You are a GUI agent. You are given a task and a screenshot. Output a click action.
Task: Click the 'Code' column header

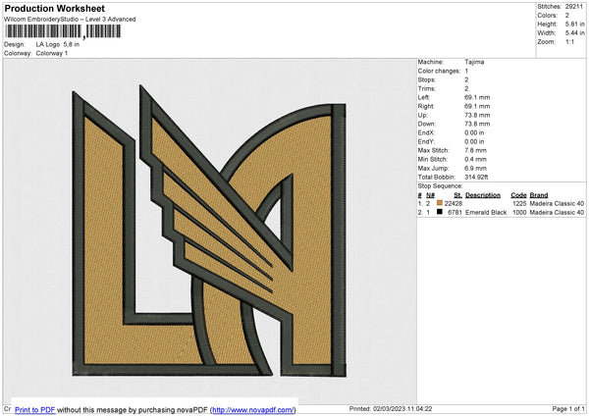click(x=518, y=195)
